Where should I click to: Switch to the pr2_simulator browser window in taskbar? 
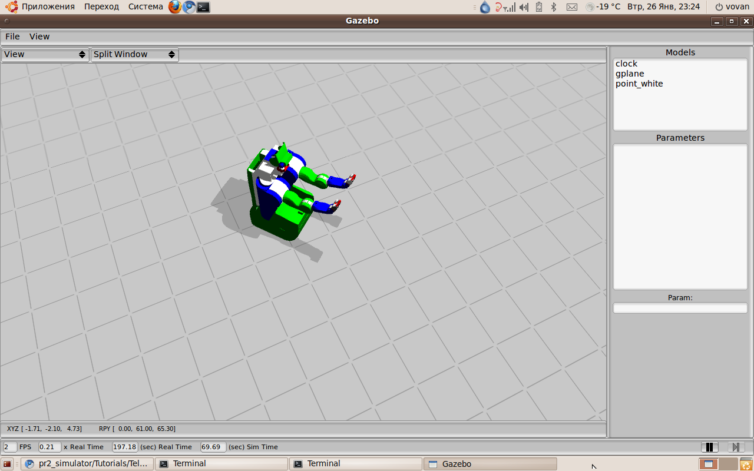(87, 464)
